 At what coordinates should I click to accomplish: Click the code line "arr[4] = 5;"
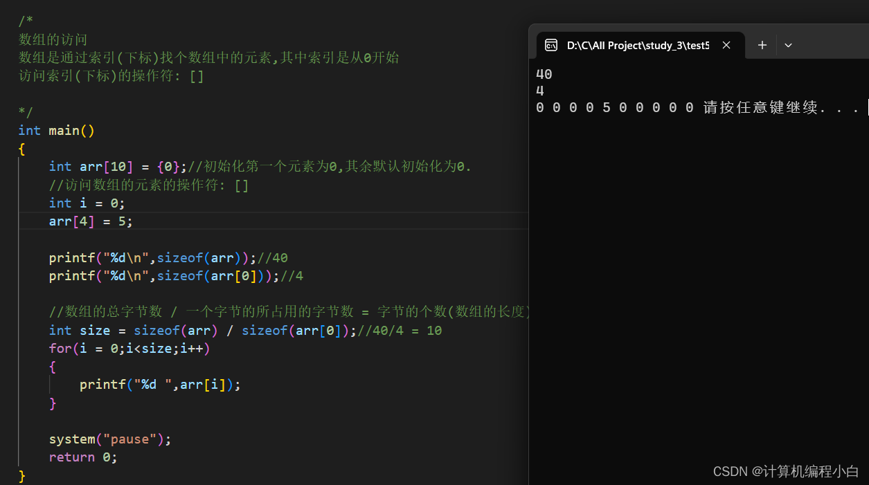point(91,221)
